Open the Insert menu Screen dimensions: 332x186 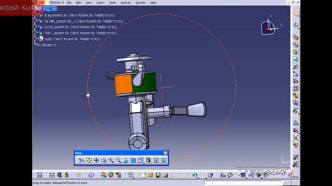(100, 3)
